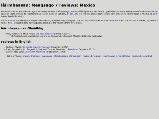Click the text '(Zapotec / 2012)'
This screenshot has height=119, width=159.
click(x=86, y=49)
